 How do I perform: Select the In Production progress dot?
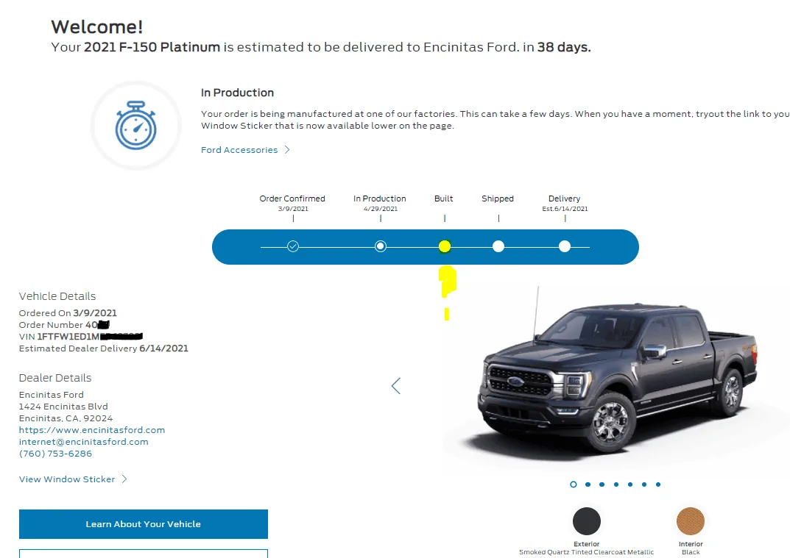coord(381,246)
